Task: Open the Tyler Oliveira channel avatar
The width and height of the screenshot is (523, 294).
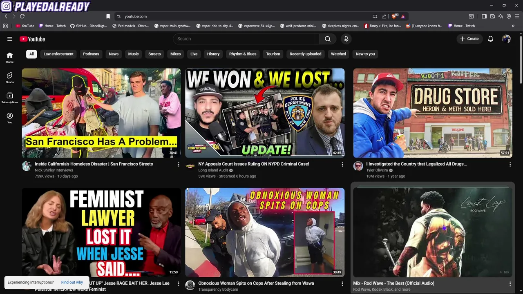Action: (x=358, y=166)
